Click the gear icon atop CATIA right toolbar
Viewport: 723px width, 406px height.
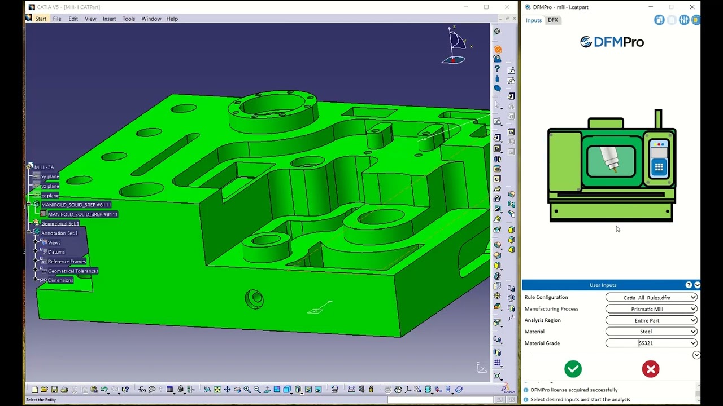click(497, 31)
